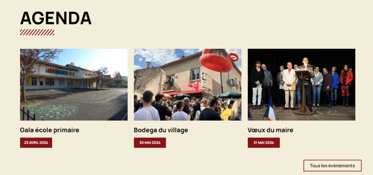Click the AGENDA section heading
Screen dimensions: 373x175
(56, 18)
